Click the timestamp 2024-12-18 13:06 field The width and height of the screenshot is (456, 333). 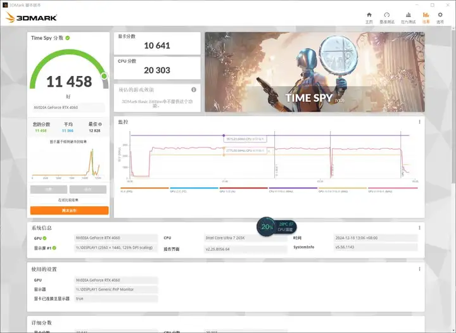(375, 238)
